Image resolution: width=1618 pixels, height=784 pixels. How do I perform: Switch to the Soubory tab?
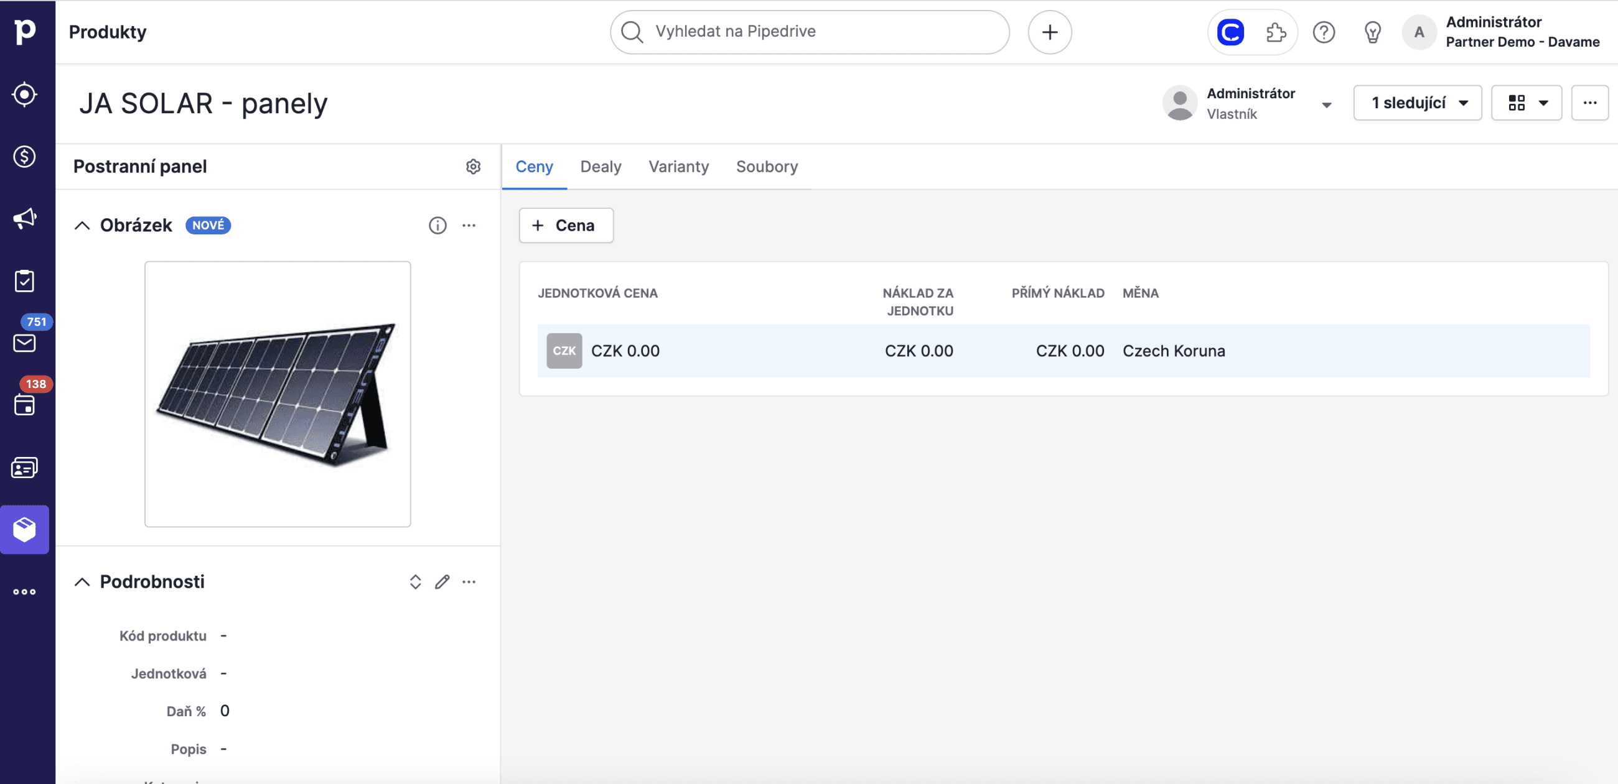(x=766, y=167)
